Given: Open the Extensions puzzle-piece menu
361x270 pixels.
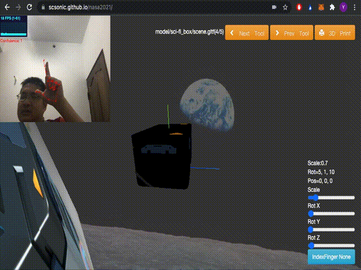Looking at the screenshot, I should pyautogui.click(x=332, y=7).
